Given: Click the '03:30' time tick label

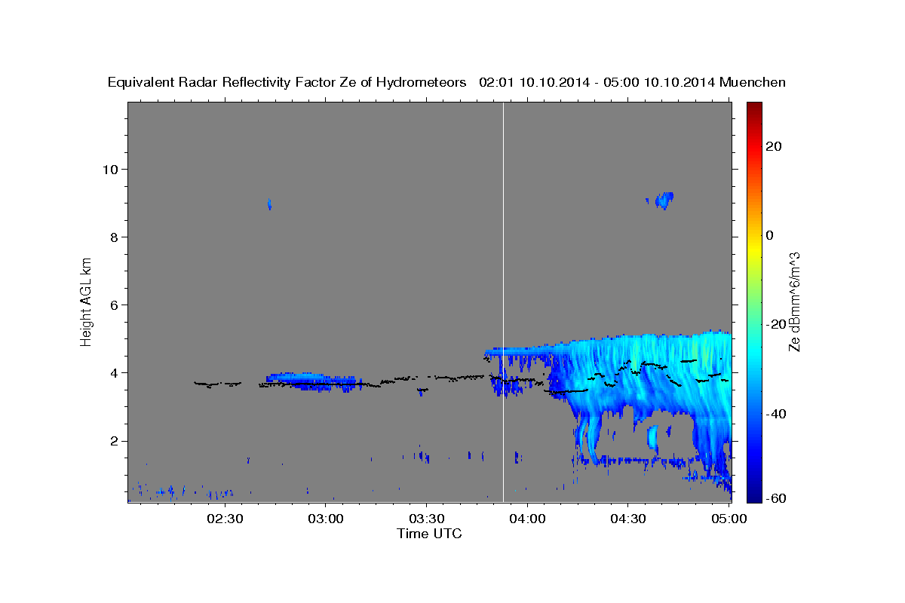Looking at the screenshot, I should tap(427, 519).
